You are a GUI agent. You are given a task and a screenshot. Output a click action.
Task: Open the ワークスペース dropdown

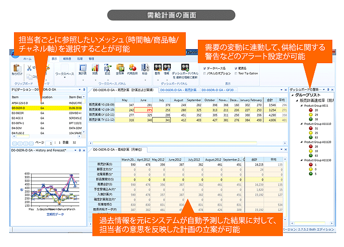coord(64,73)
